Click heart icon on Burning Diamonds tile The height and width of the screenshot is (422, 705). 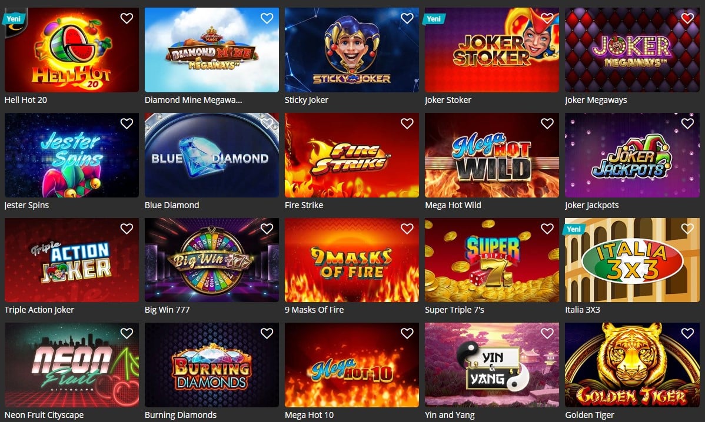click(267, 333)
